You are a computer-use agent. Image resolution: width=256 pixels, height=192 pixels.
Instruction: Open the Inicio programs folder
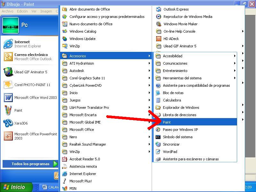click(106, 92)
